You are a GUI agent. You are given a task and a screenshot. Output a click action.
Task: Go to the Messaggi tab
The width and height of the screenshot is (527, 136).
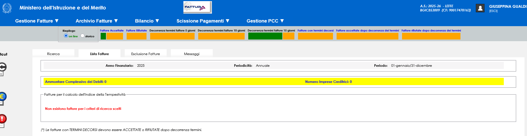[x=192, y=54]
